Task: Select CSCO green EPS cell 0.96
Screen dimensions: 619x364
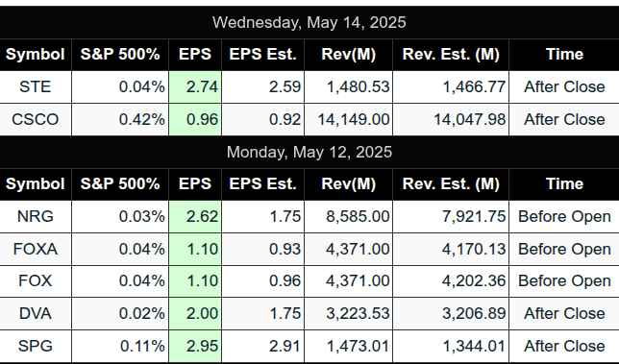Action: coord(195,119)
